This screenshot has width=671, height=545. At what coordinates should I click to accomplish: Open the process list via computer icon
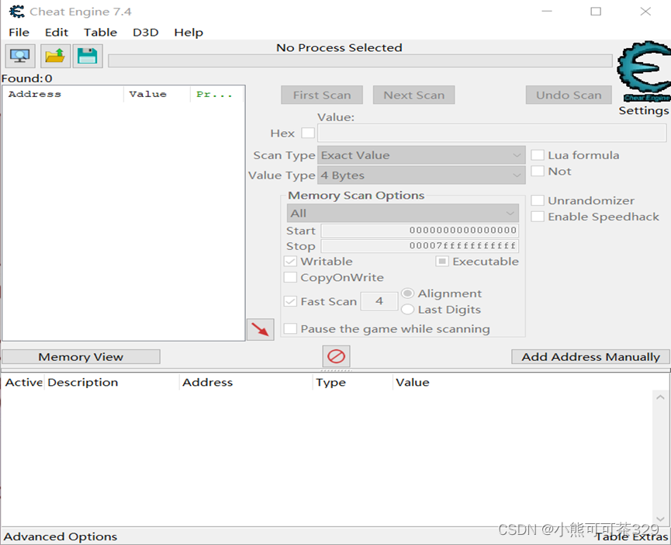(20, 56)
